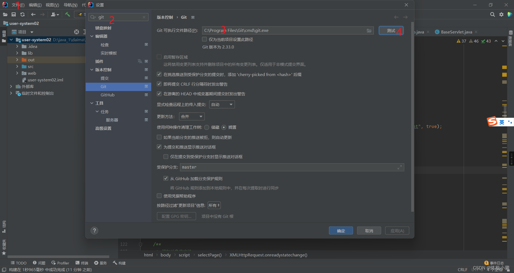Collapse the 任务 settings subgroup

pos(97,112)
